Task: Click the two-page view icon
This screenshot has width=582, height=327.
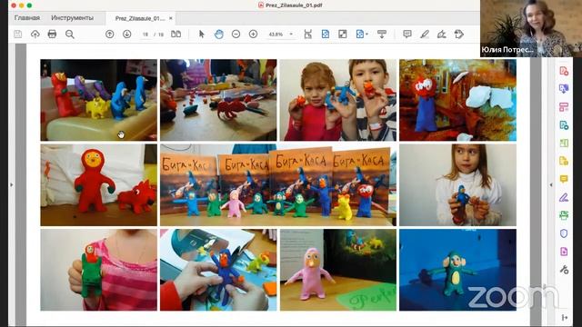Action: 176,35
